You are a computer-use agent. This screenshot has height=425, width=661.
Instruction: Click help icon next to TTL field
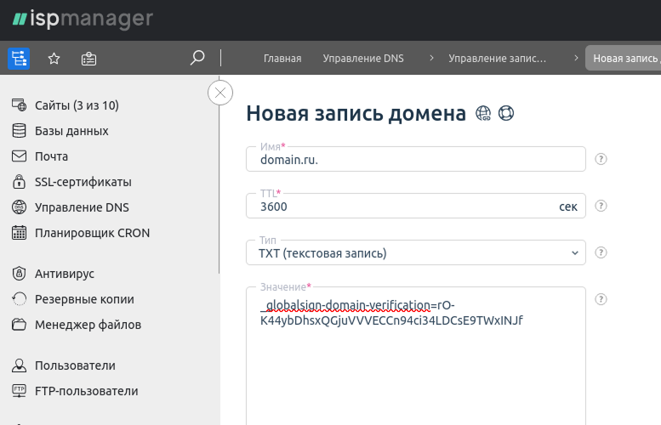[601, 206]
